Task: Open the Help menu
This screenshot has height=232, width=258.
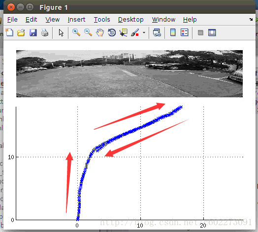Action: point(190,20)
